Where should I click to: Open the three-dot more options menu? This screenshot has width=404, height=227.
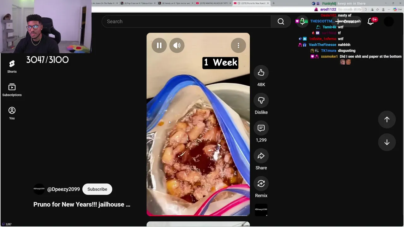click(238, 46)
